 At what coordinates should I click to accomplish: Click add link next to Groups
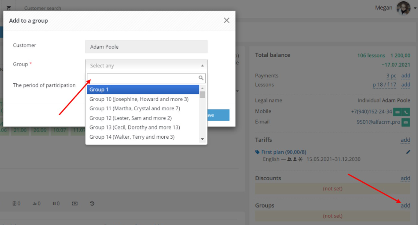[405, 205]
